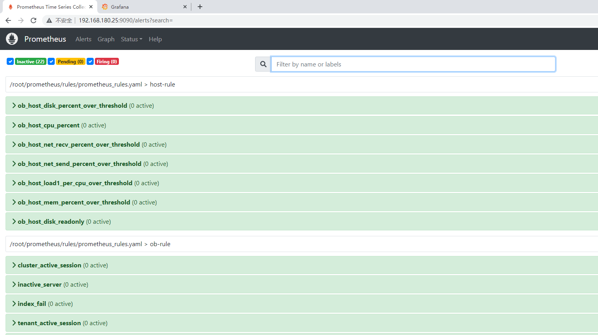
Task: Open the Graph nav item
Action: click(x=106, y=39)
